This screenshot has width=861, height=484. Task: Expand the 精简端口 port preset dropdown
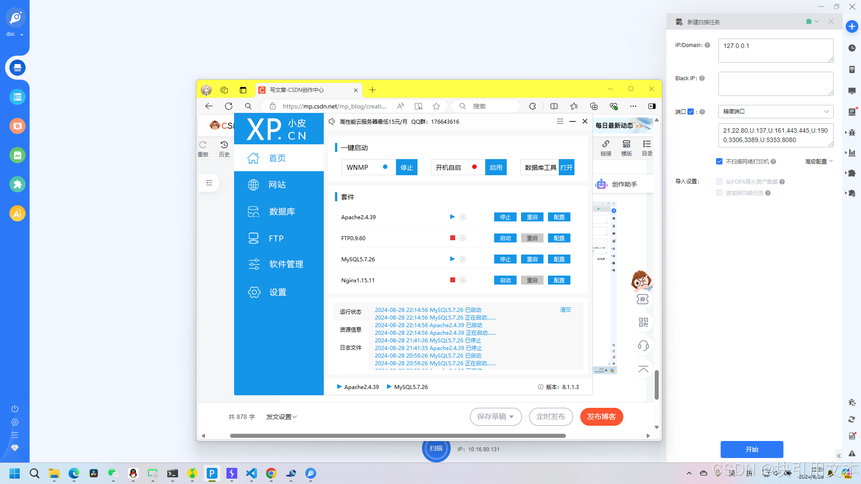(x=775, y=112)
